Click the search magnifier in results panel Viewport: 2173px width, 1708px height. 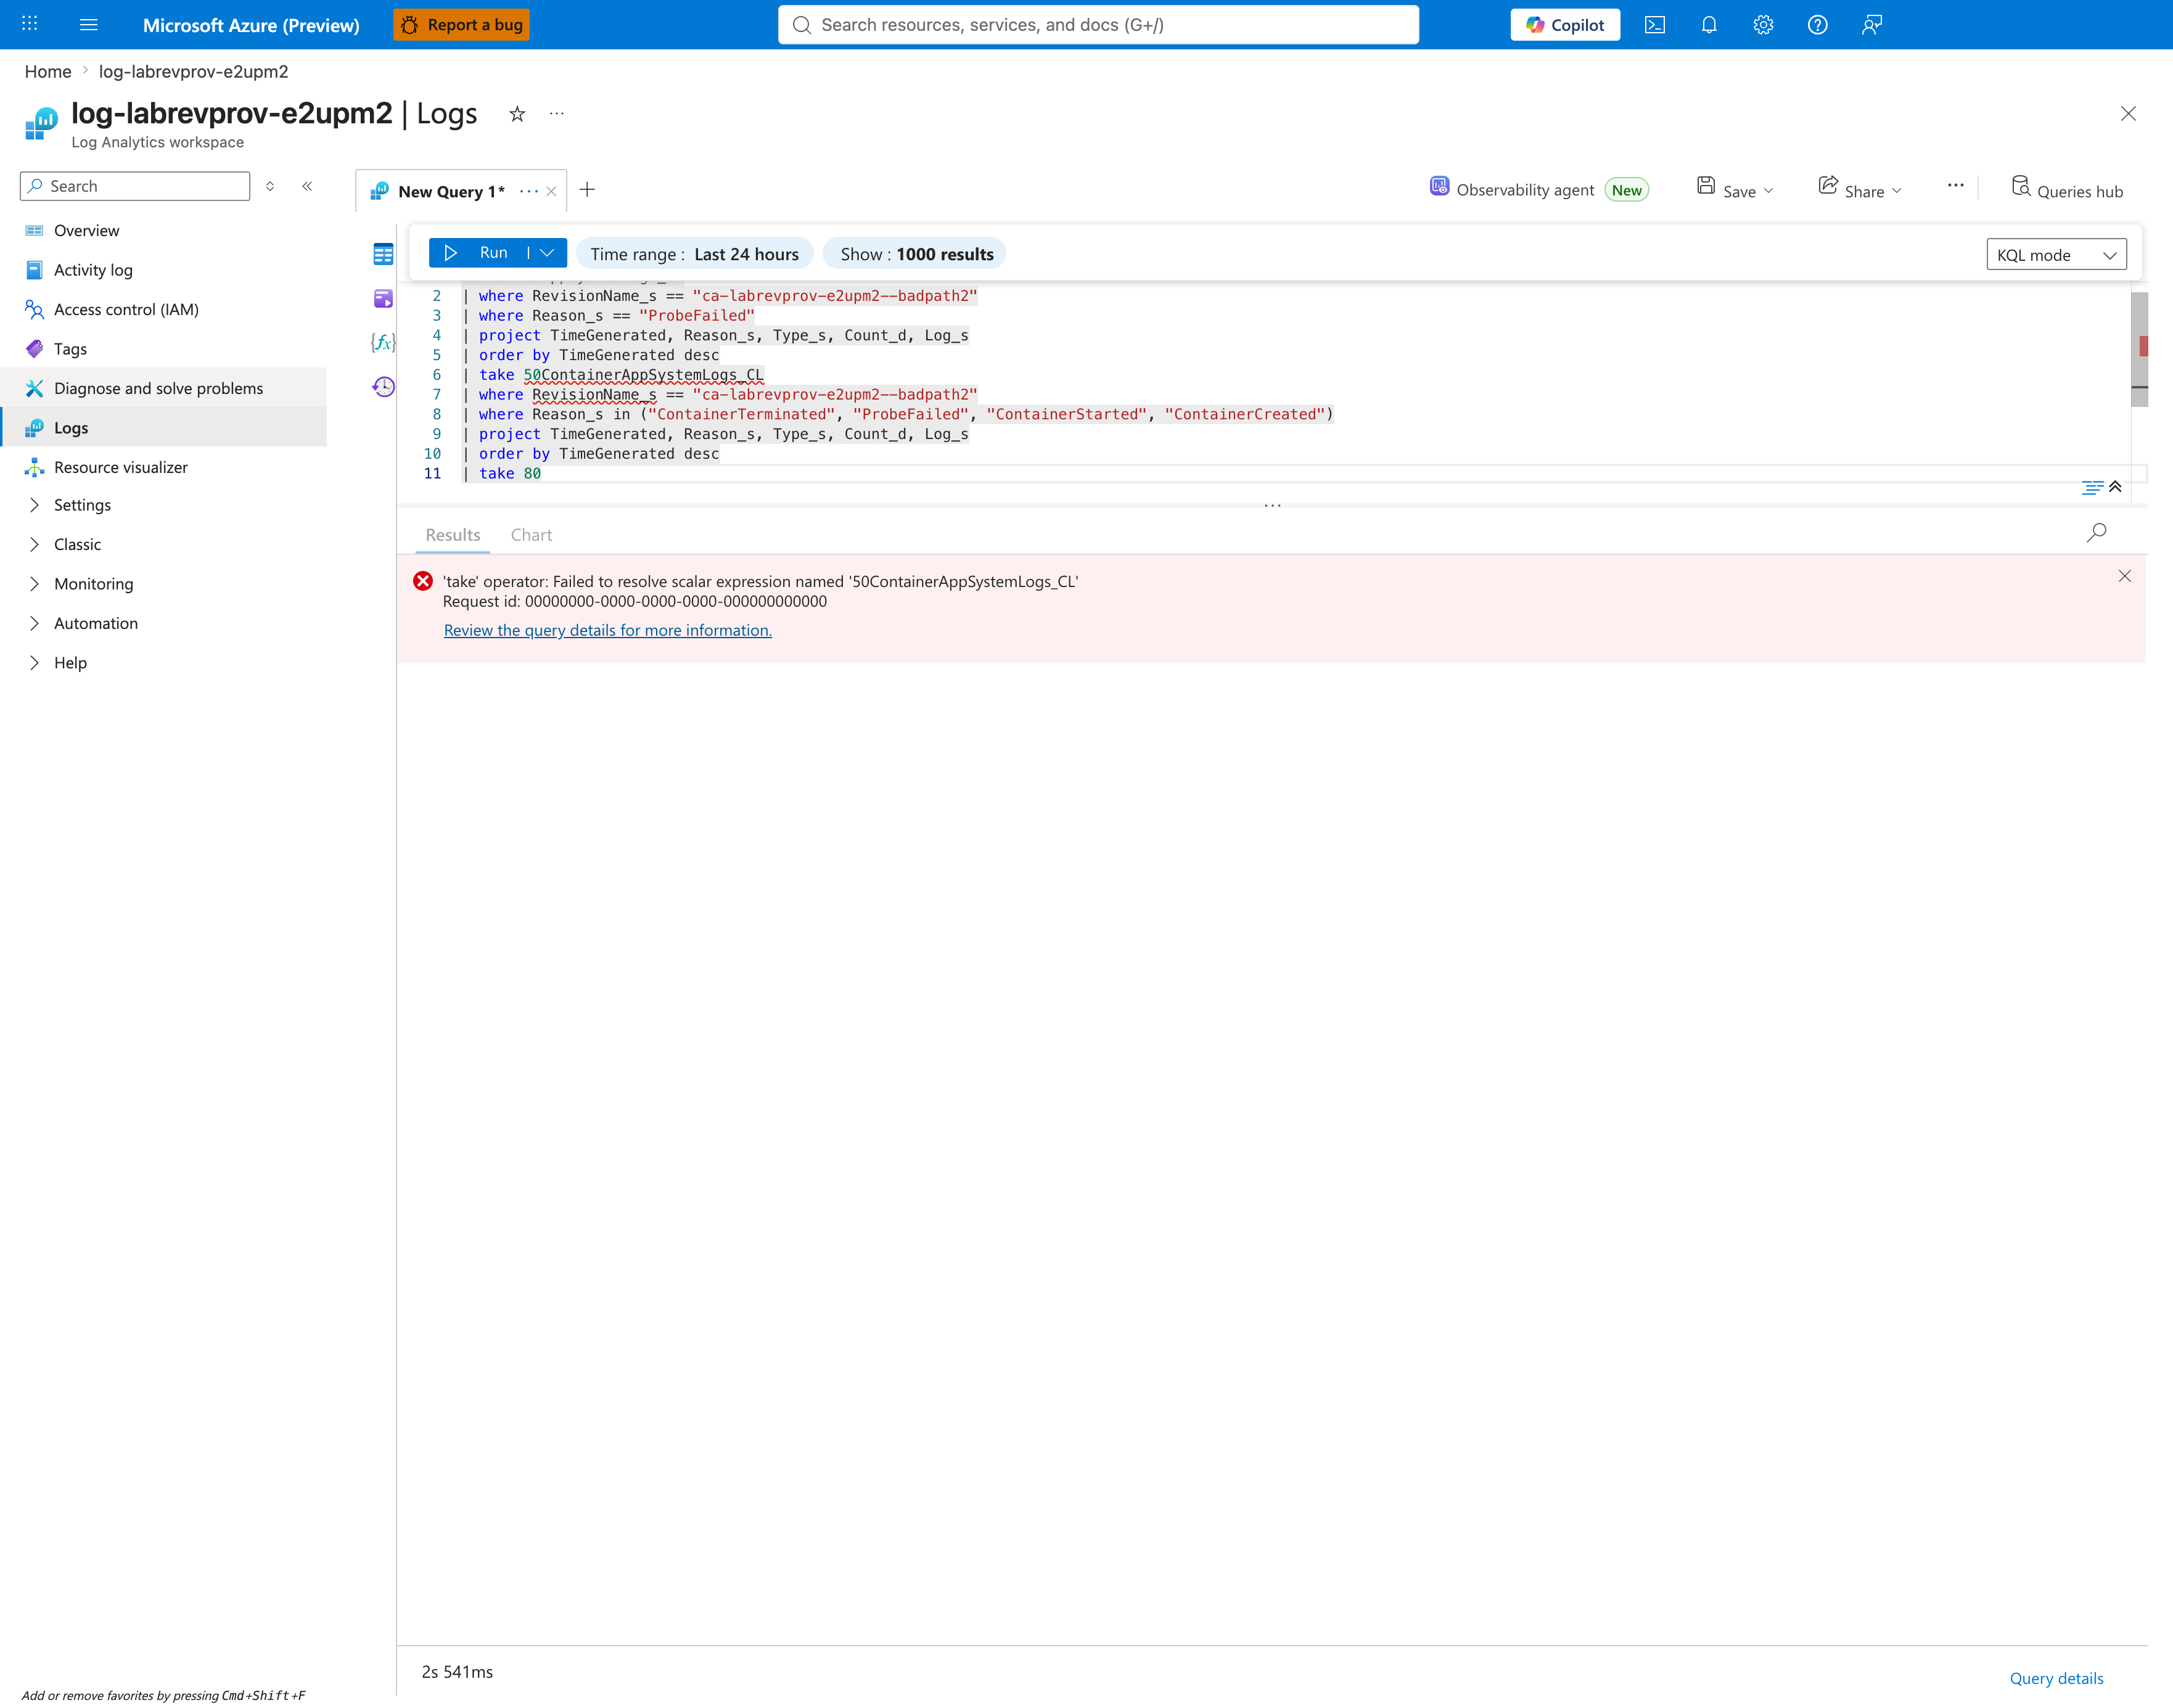[x=2096, y=533]
